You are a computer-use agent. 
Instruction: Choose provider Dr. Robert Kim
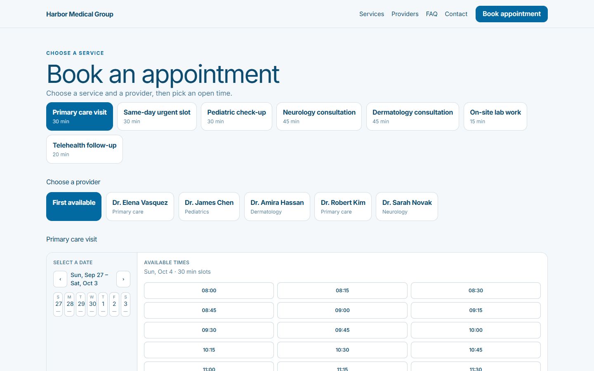343,207
